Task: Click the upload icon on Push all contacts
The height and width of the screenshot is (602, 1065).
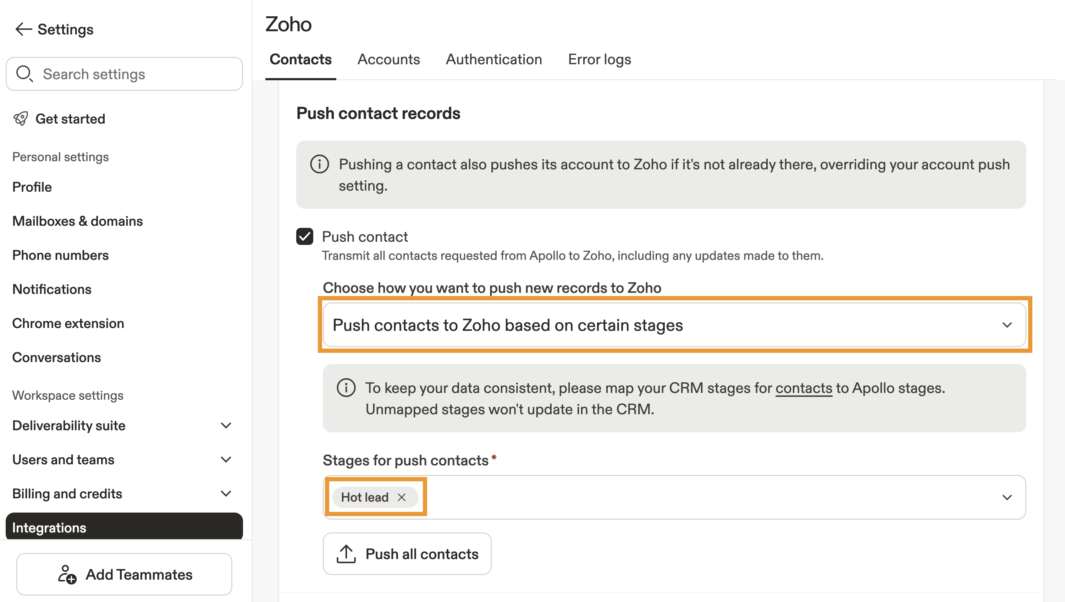Action: 346,554
